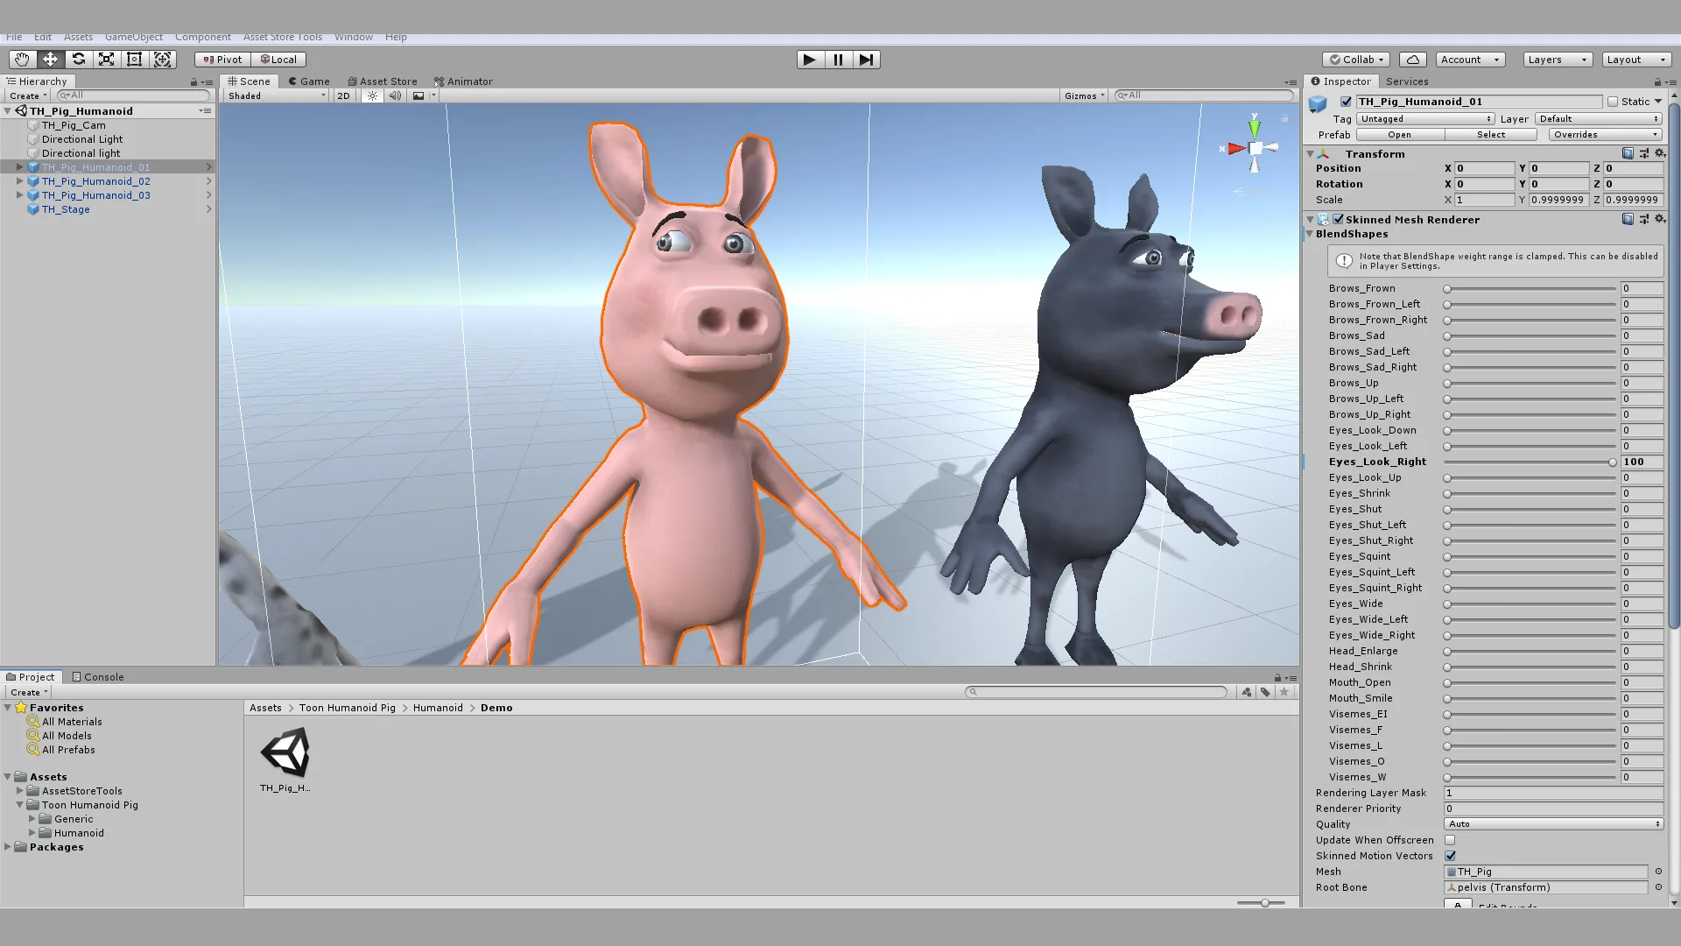The height and width of the screenshot is (946, 1681).
Task: Open the Static dropdown arrow
Action: 1658,102
